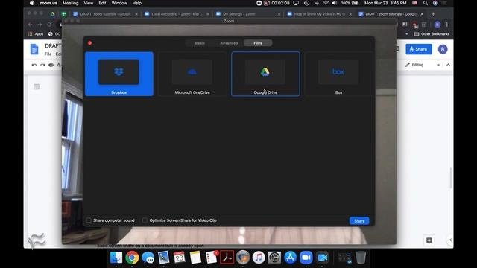Switch to Hide or Show My Video tab
Viewport: 477px width, 268px height.
[320, 14]
